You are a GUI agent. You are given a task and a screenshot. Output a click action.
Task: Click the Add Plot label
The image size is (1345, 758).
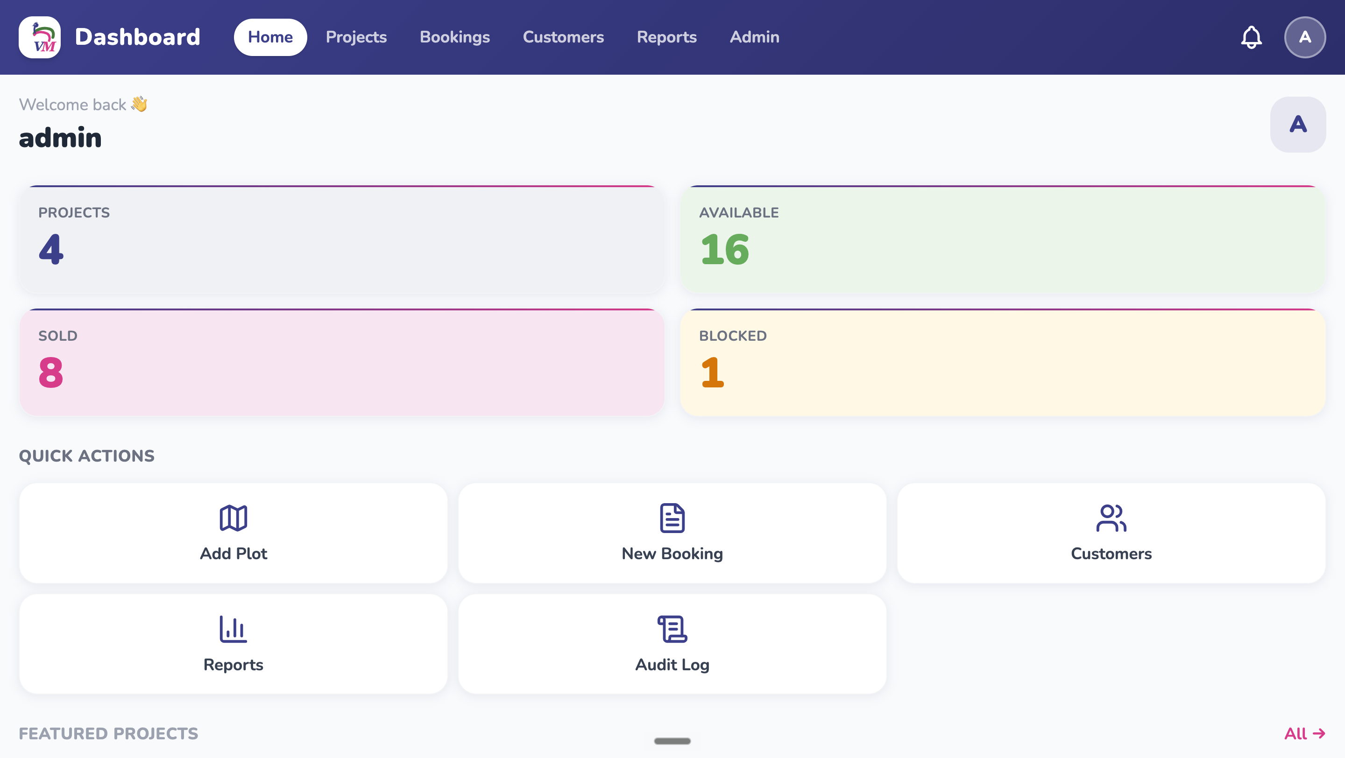pos(234,554)
